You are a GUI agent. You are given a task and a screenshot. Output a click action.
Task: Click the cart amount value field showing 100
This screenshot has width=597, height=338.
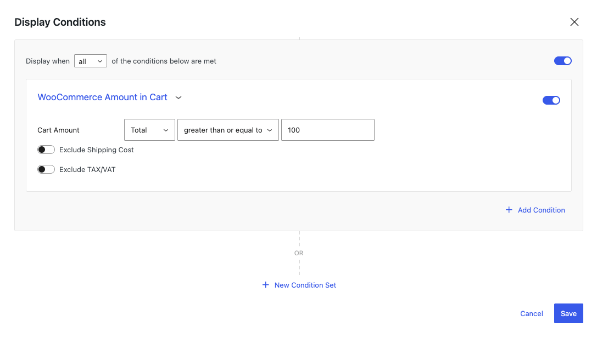click(x=328, y=130)
